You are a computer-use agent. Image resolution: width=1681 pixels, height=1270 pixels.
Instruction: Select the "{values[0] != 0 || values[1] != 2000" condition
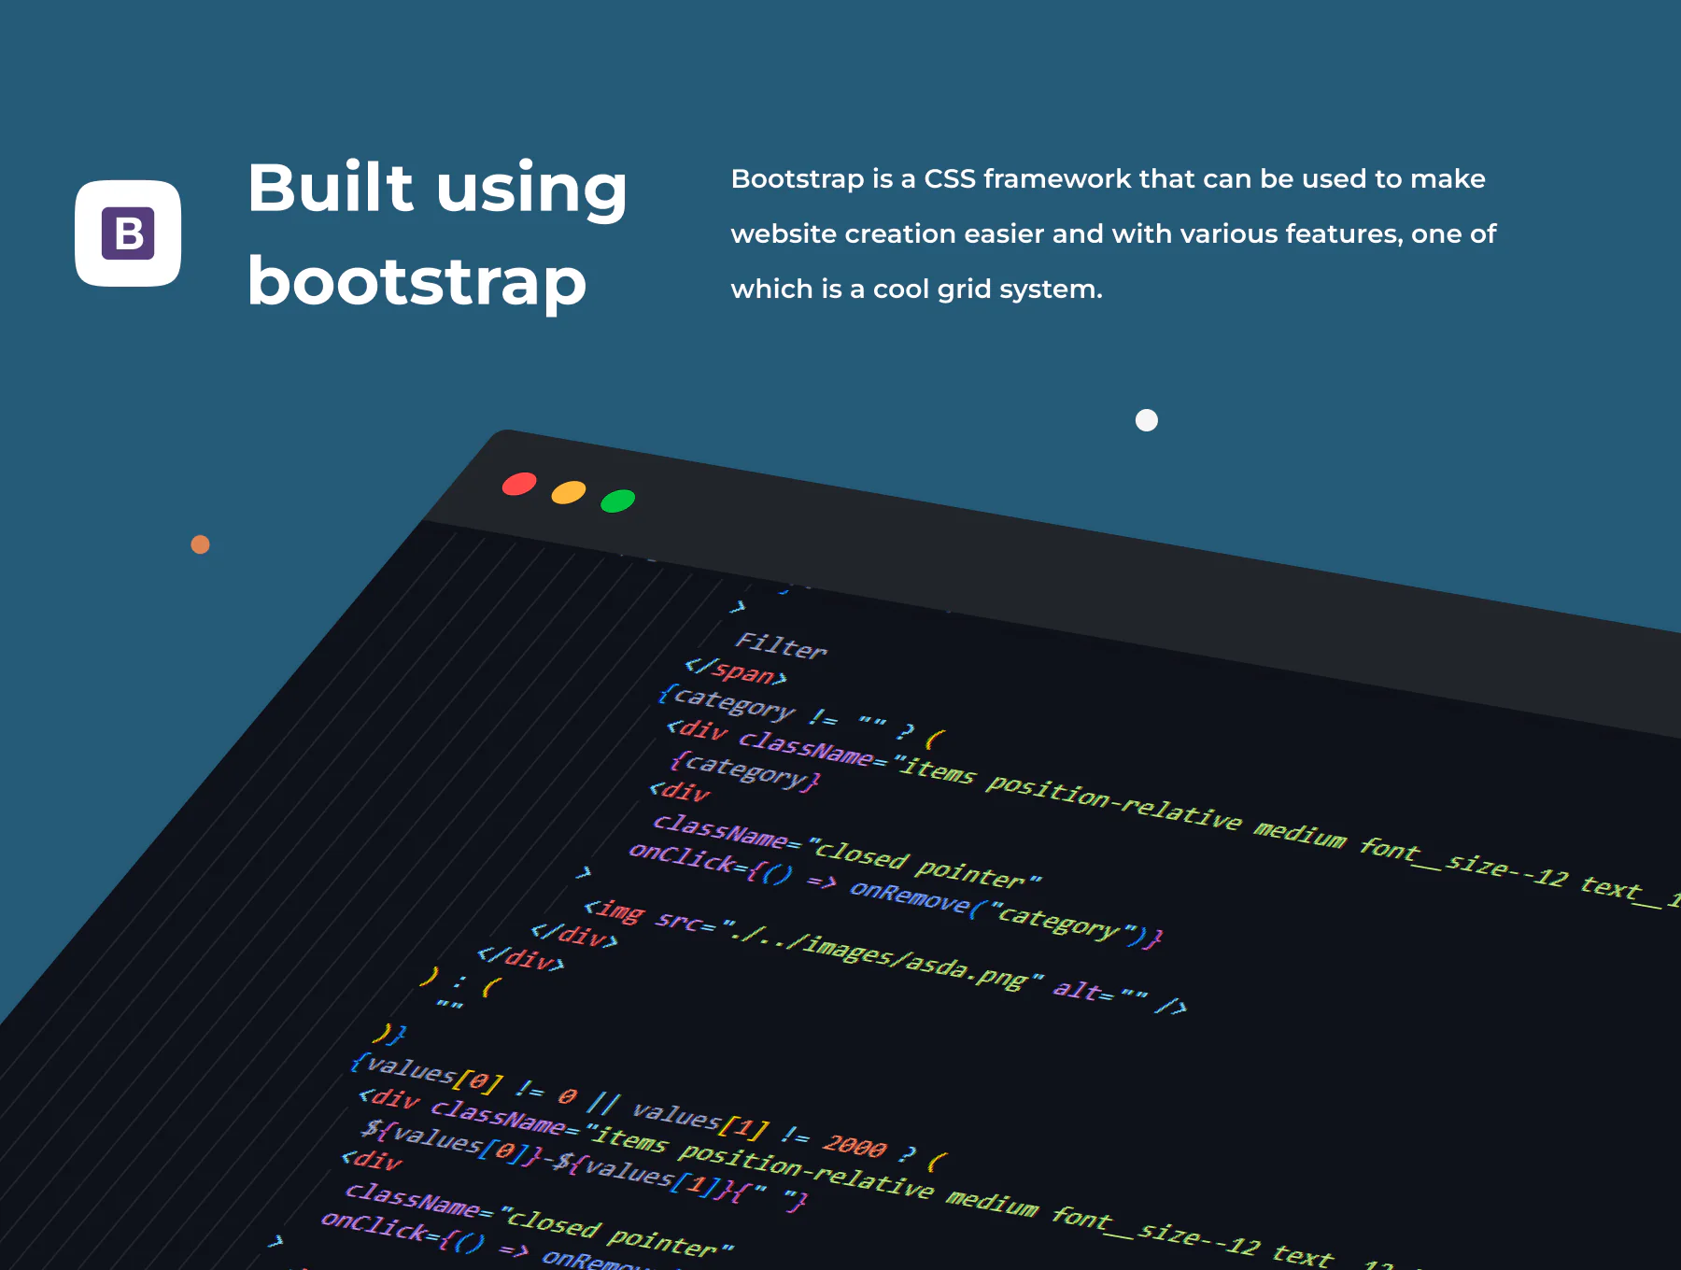click(x=619, y=1108)
